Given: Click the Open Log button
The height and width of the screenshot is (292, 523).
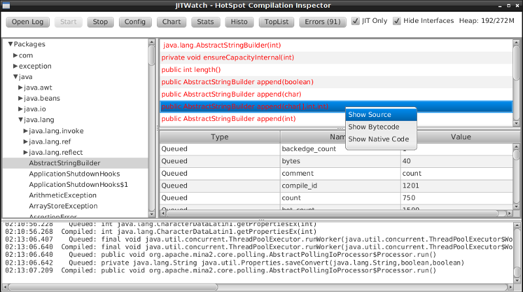Looking at the screenshot, I should [28, 22].
